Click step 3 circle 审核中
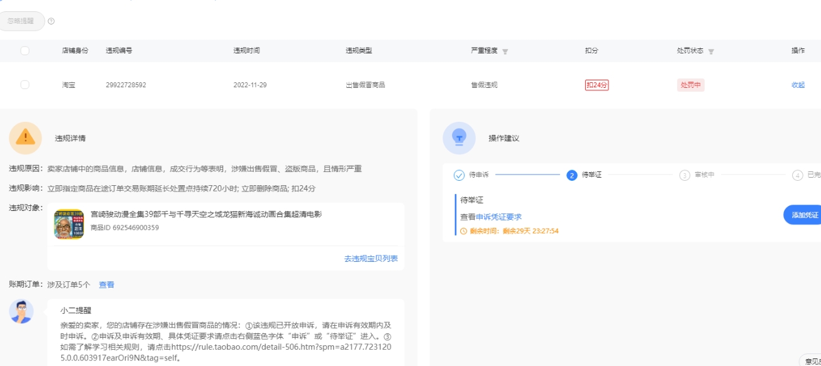 point(685,175)
